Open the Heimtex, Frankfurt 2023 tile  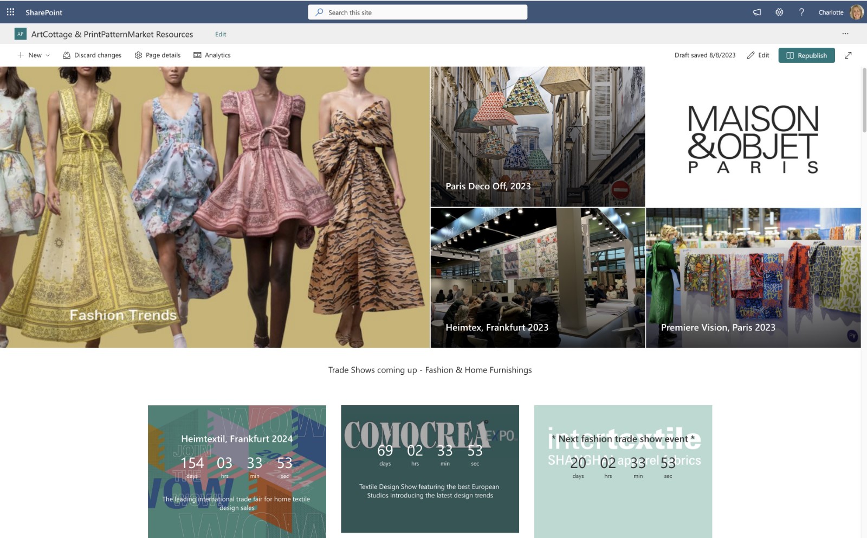coord(538,278)
